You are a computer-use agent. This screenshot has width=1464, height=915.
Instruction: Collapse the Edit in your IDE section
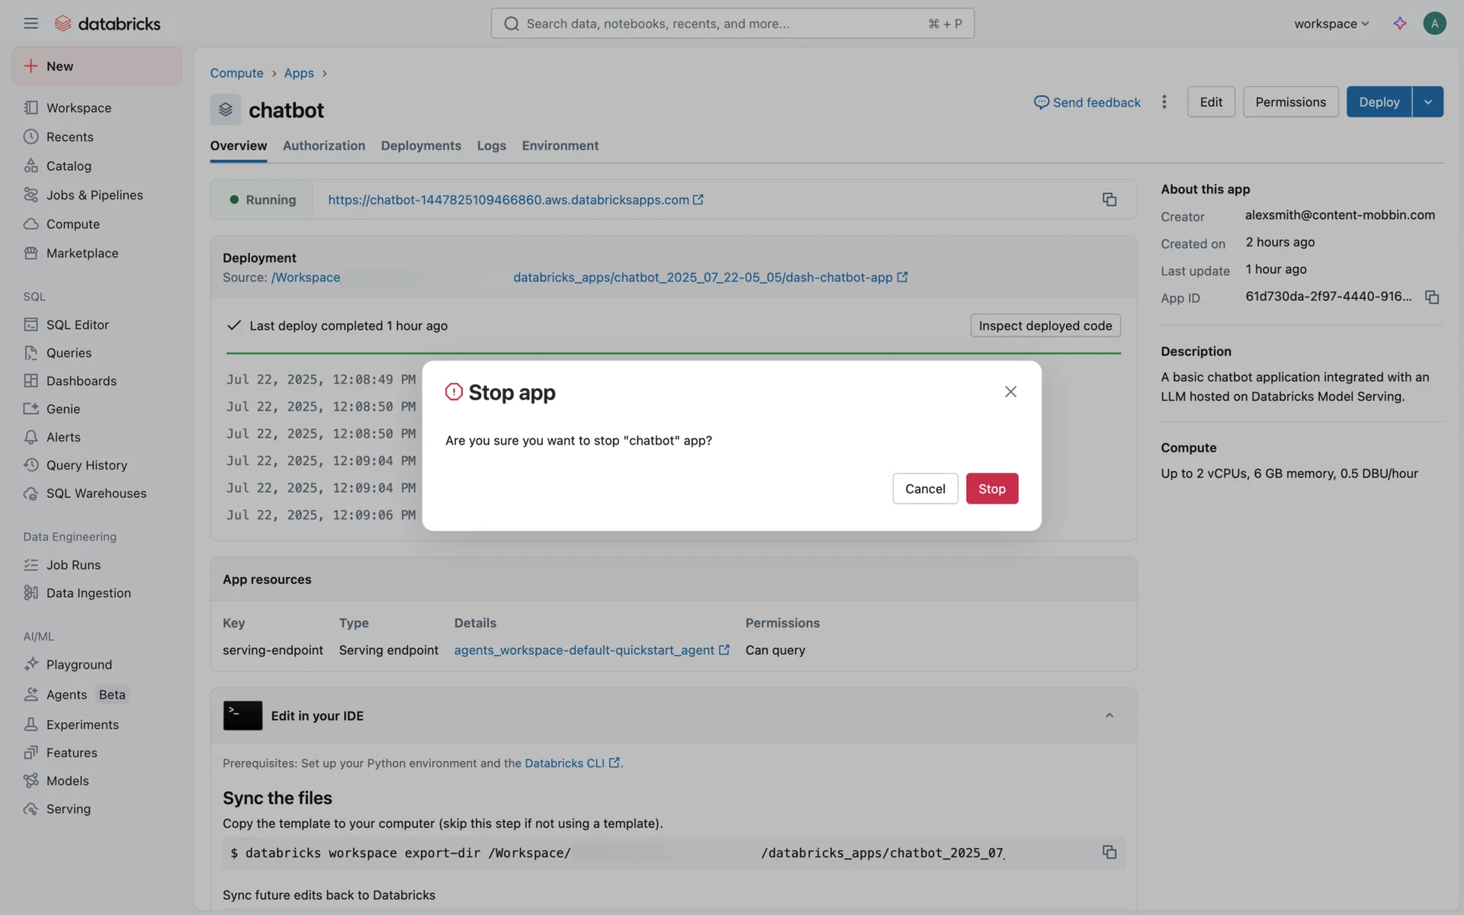click(1109, 716)
